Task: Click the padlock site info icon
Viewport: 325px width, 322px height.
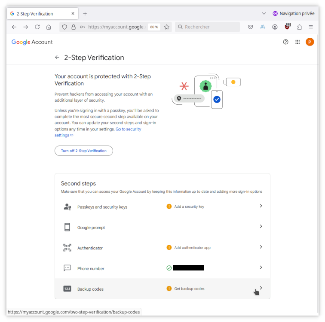Action: (x=74, y=27)
